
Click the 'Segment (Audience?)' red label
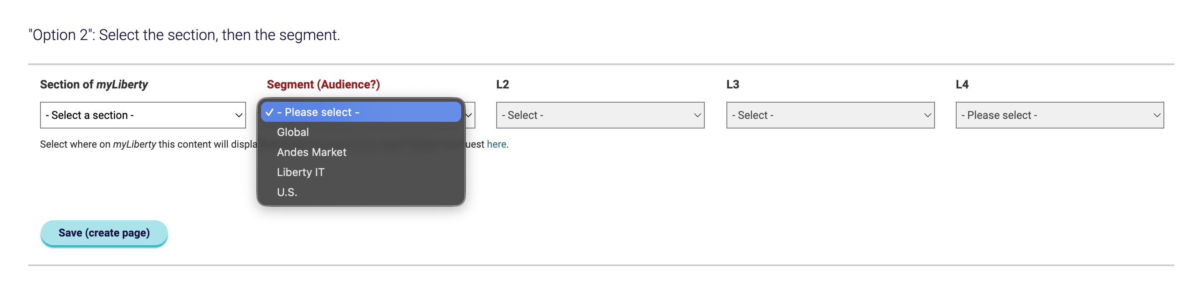pos(323,85)
